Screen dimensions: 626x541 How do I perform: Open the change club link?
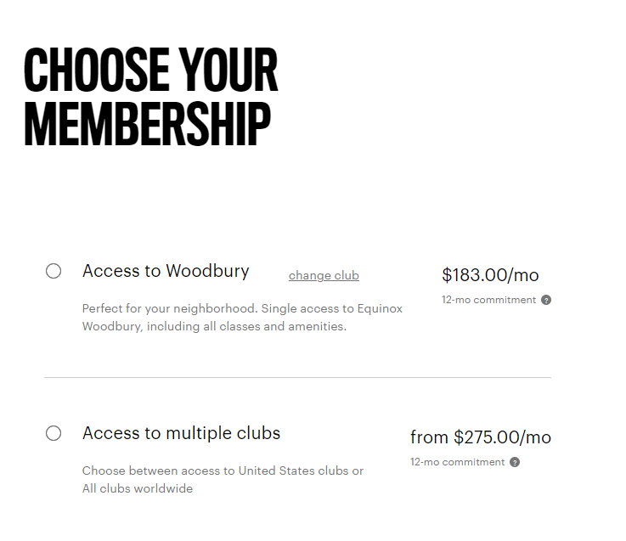324,275
